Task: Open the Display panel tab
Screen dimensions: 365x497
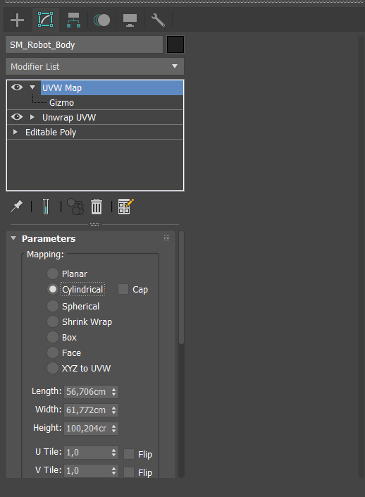Action: point(130,20)
